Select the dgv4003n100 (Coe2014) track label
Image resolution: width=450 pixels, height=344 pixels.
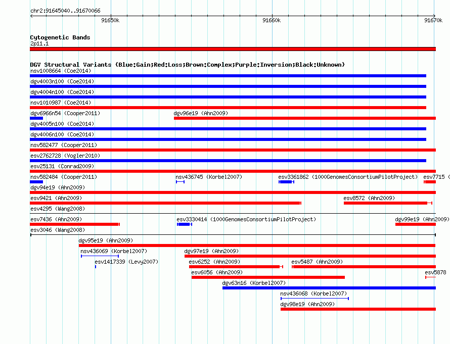point(62,81)
